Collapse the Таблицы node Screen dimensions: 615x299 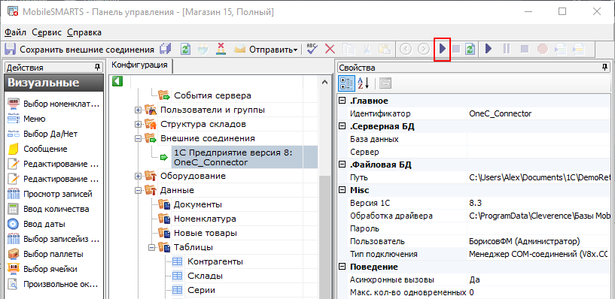pyautogui.click(x=152, y=247)
